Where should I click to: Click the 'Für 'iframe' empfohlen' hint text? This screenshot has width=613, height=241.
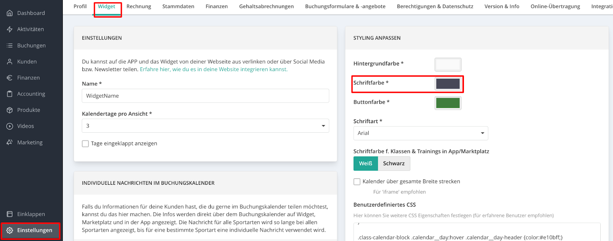(x=400, y=192)
